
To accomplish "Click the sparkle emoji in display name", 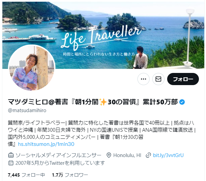I will click(x=103, y=102).
